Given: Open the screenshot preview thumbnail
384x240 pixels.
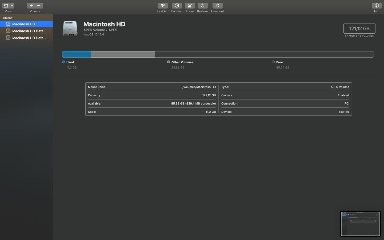Looking at the screenshot, I should coord(361,224).
